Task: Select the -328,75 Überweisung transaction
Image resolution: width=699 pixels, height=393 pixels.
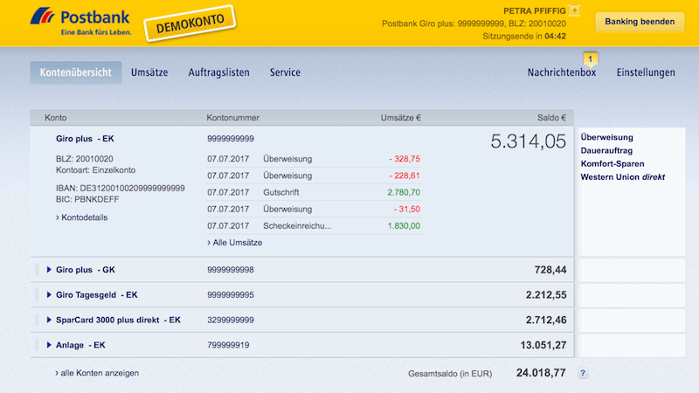Action: point(314,159)
